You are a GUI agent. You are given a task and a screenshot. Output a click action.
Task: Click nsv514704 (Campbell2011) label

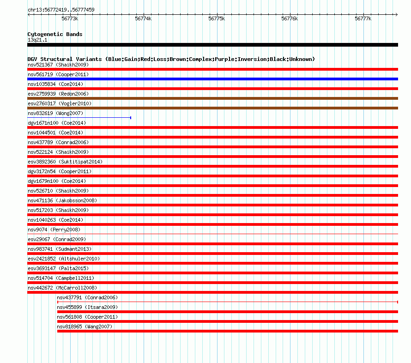tap(61, 278)
